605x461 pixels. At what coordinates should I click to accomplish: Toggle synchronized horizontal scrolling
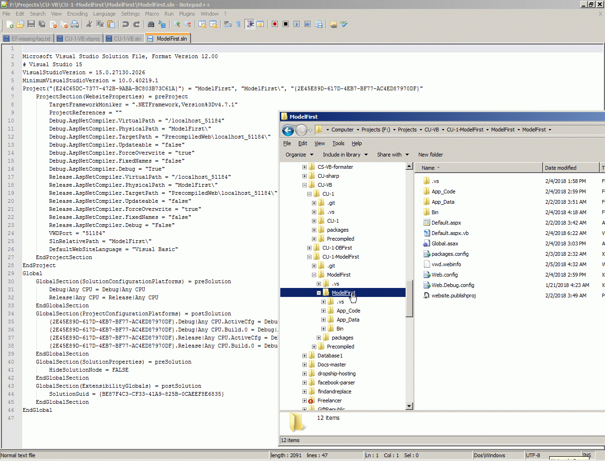coord(213,24)
